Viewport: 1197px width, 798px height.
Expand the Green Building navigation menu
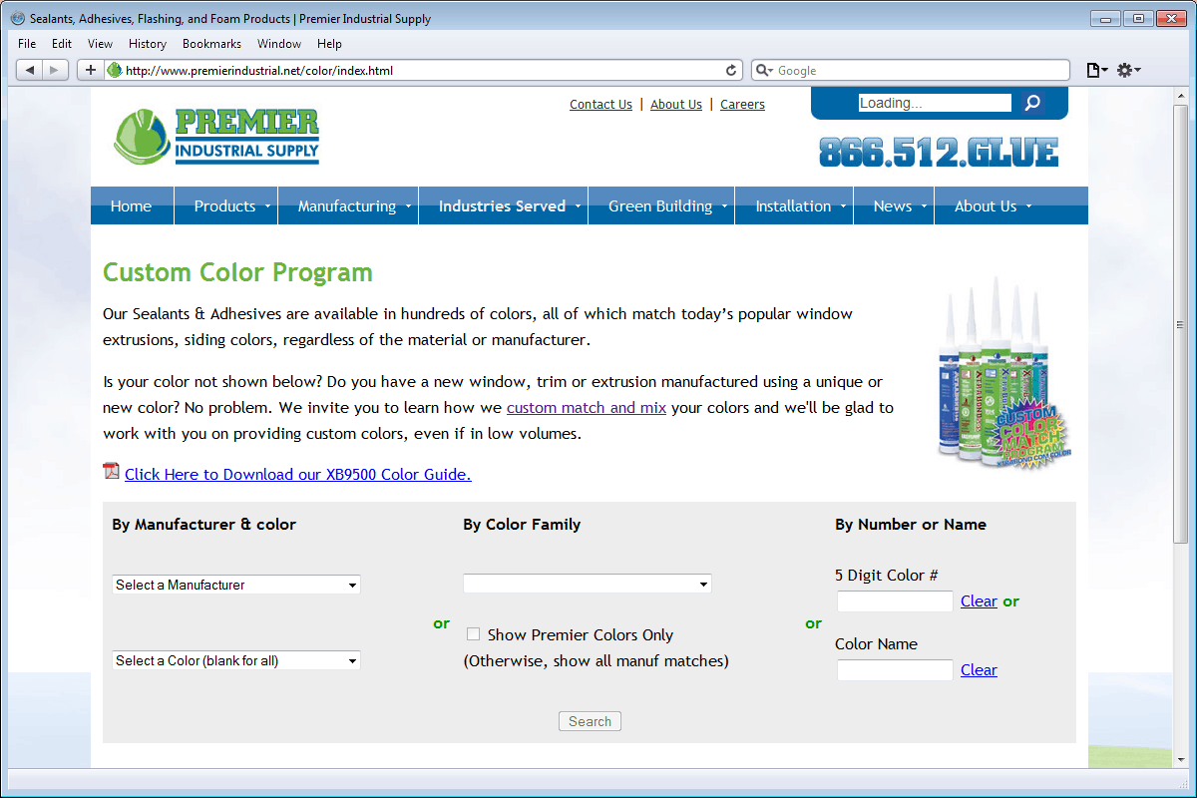pyautogui.click(x=661, y=205)
